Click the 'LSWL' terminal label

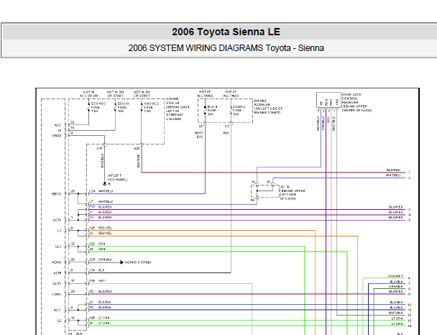(x=57, y=294)
